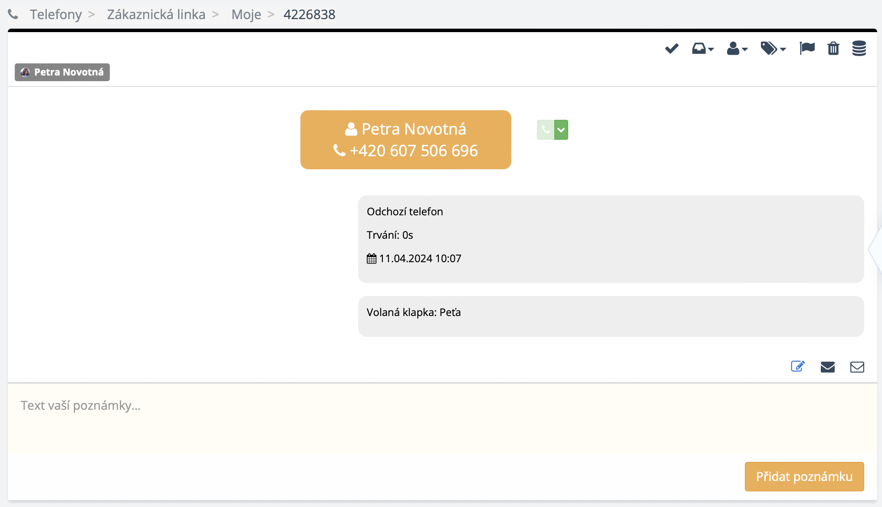
Task: Open Zákaznická linka breadcrumb
Action: click(x=156, y=14)
